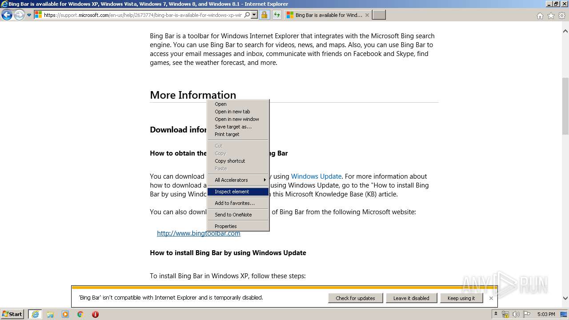Select 'Send to OneNote' menu entry
This screenshot has width=569, height=320.
tap(238, 215)
